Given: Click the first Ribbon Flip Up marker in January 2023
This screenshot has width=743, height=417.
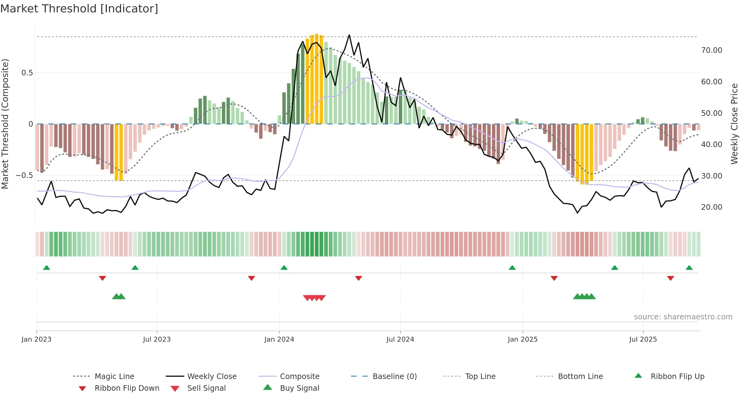Looking at the screenshot, I should [x=46, y=267].
